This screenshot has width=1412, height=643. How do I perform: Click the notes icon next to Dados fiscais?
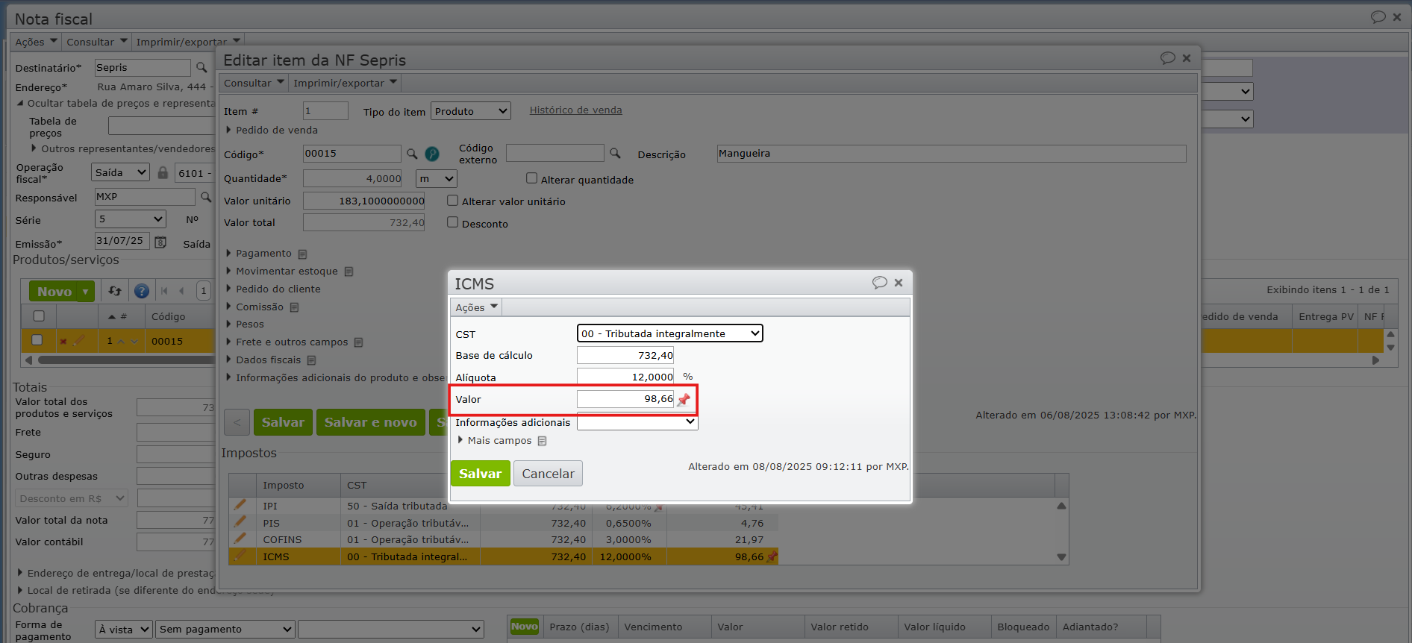[312, 360]
